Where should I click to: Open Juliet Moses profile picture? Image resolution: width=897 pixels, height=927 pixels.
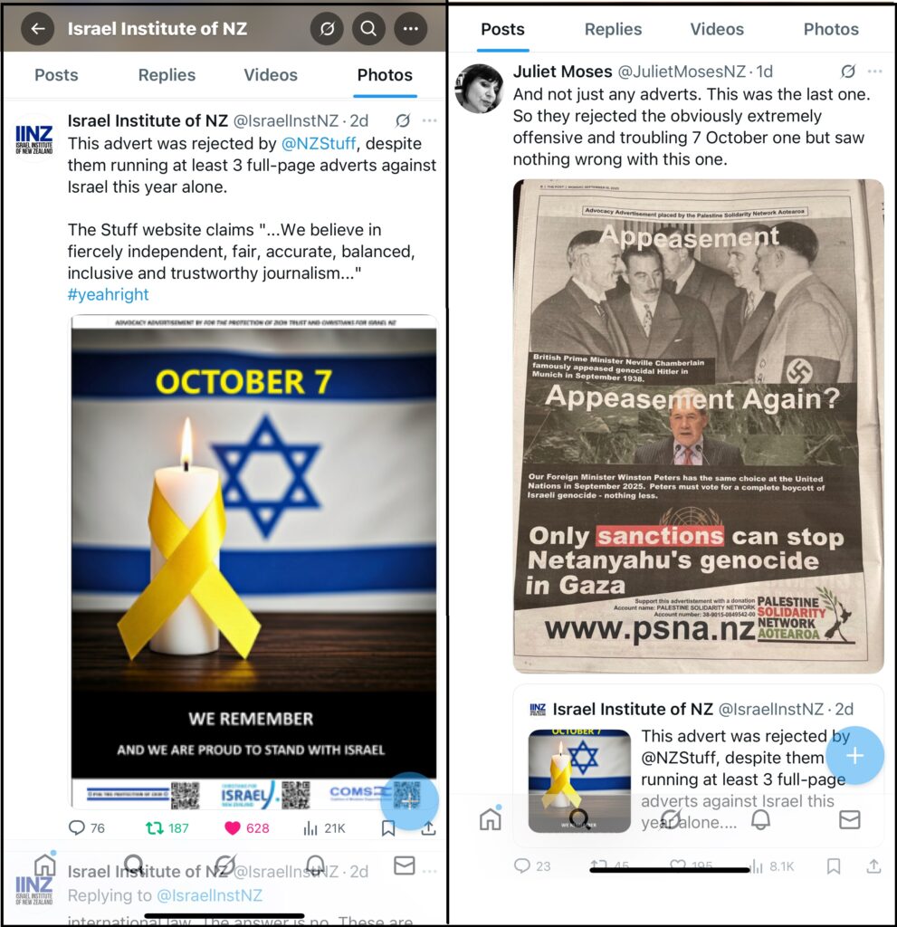(x=479, y=89)
